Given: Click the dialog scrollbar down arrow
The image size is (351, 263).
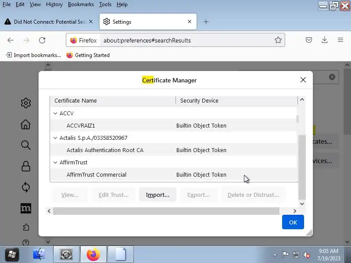Looking at the screenshot, I should [x=302, y=204].
